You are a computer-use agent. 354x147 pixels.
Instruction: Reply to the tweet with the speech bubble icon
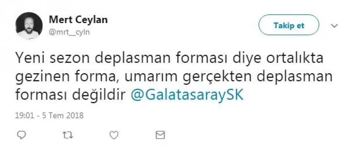click(x=21, y=135)
